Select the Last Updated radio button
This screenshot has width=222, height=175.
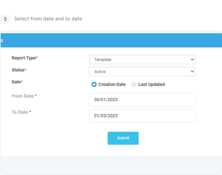(134, 84)
